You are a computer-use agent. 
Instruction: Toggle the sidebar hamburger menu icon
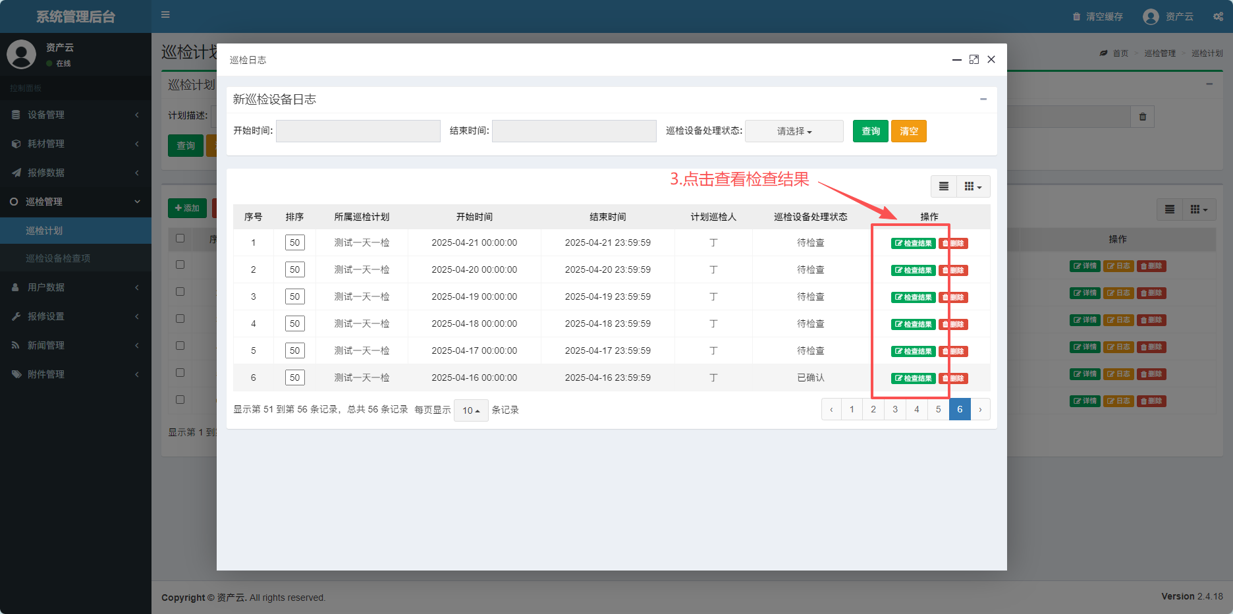click(165, 14)
